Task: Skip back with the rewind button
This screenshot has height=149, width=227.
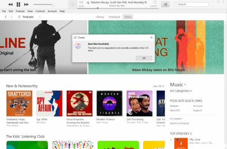Action: point(10,5)
